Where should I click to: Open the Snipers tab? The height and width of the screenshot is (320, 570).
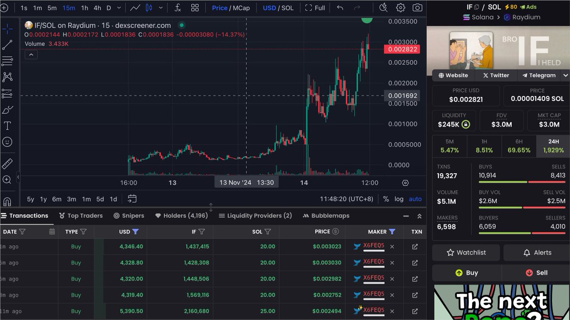pos(129,216)
